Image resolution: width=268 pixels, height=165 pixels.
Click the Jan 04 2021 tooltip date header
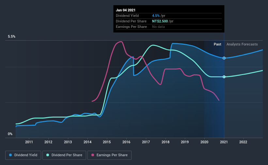pyautogui.click(x=126, y=10)
